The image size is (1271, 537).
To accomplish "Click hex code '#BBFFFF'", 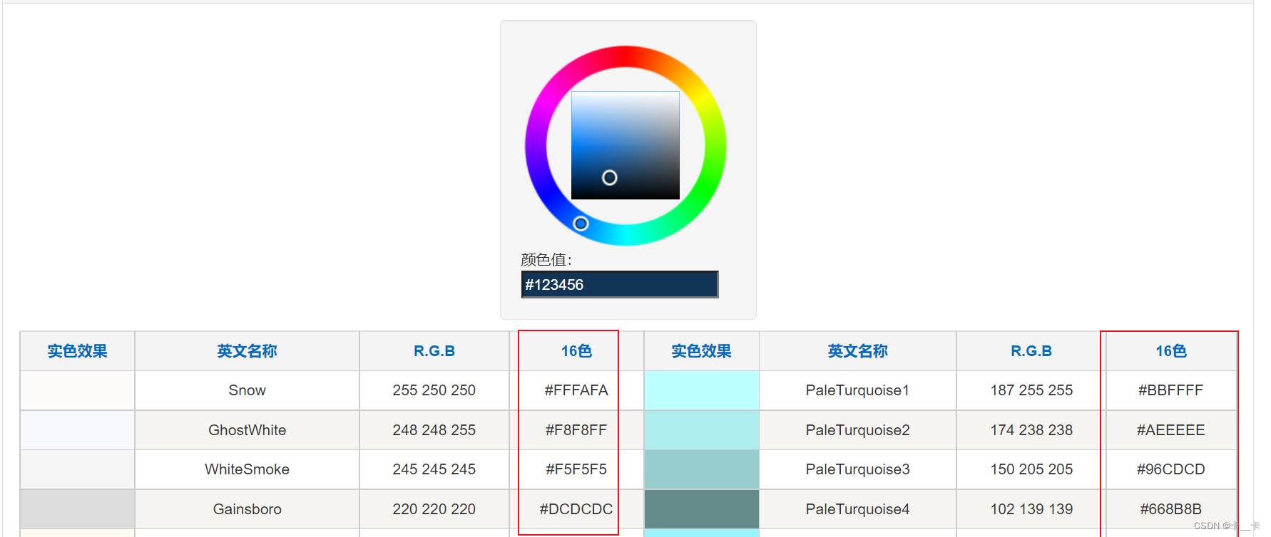I will tap(1170, 390).
